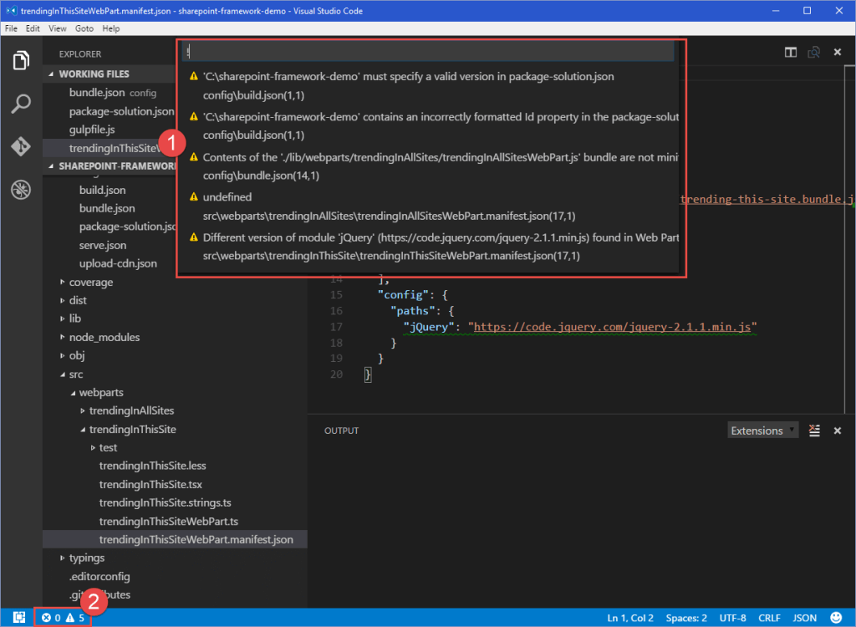Collapse the WORKING FILES section

click(x=95, y=74)
